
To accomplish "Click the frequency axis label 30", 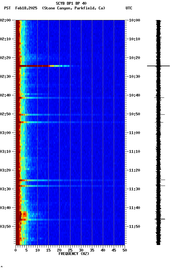I will 81,250.
